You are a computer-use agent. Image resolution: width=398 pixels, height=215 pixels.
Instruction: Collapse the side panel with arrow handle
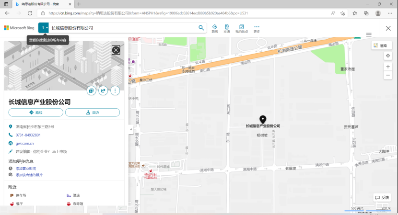(131, 129)
